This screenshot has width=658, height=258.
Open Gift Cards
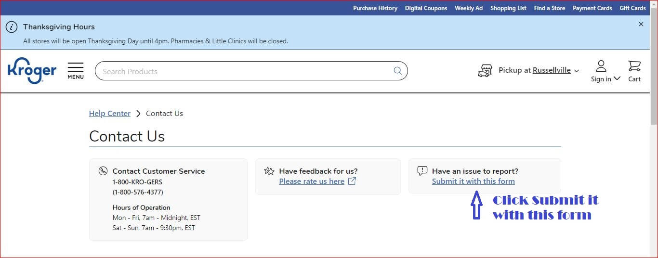click(x=632, y=8)
